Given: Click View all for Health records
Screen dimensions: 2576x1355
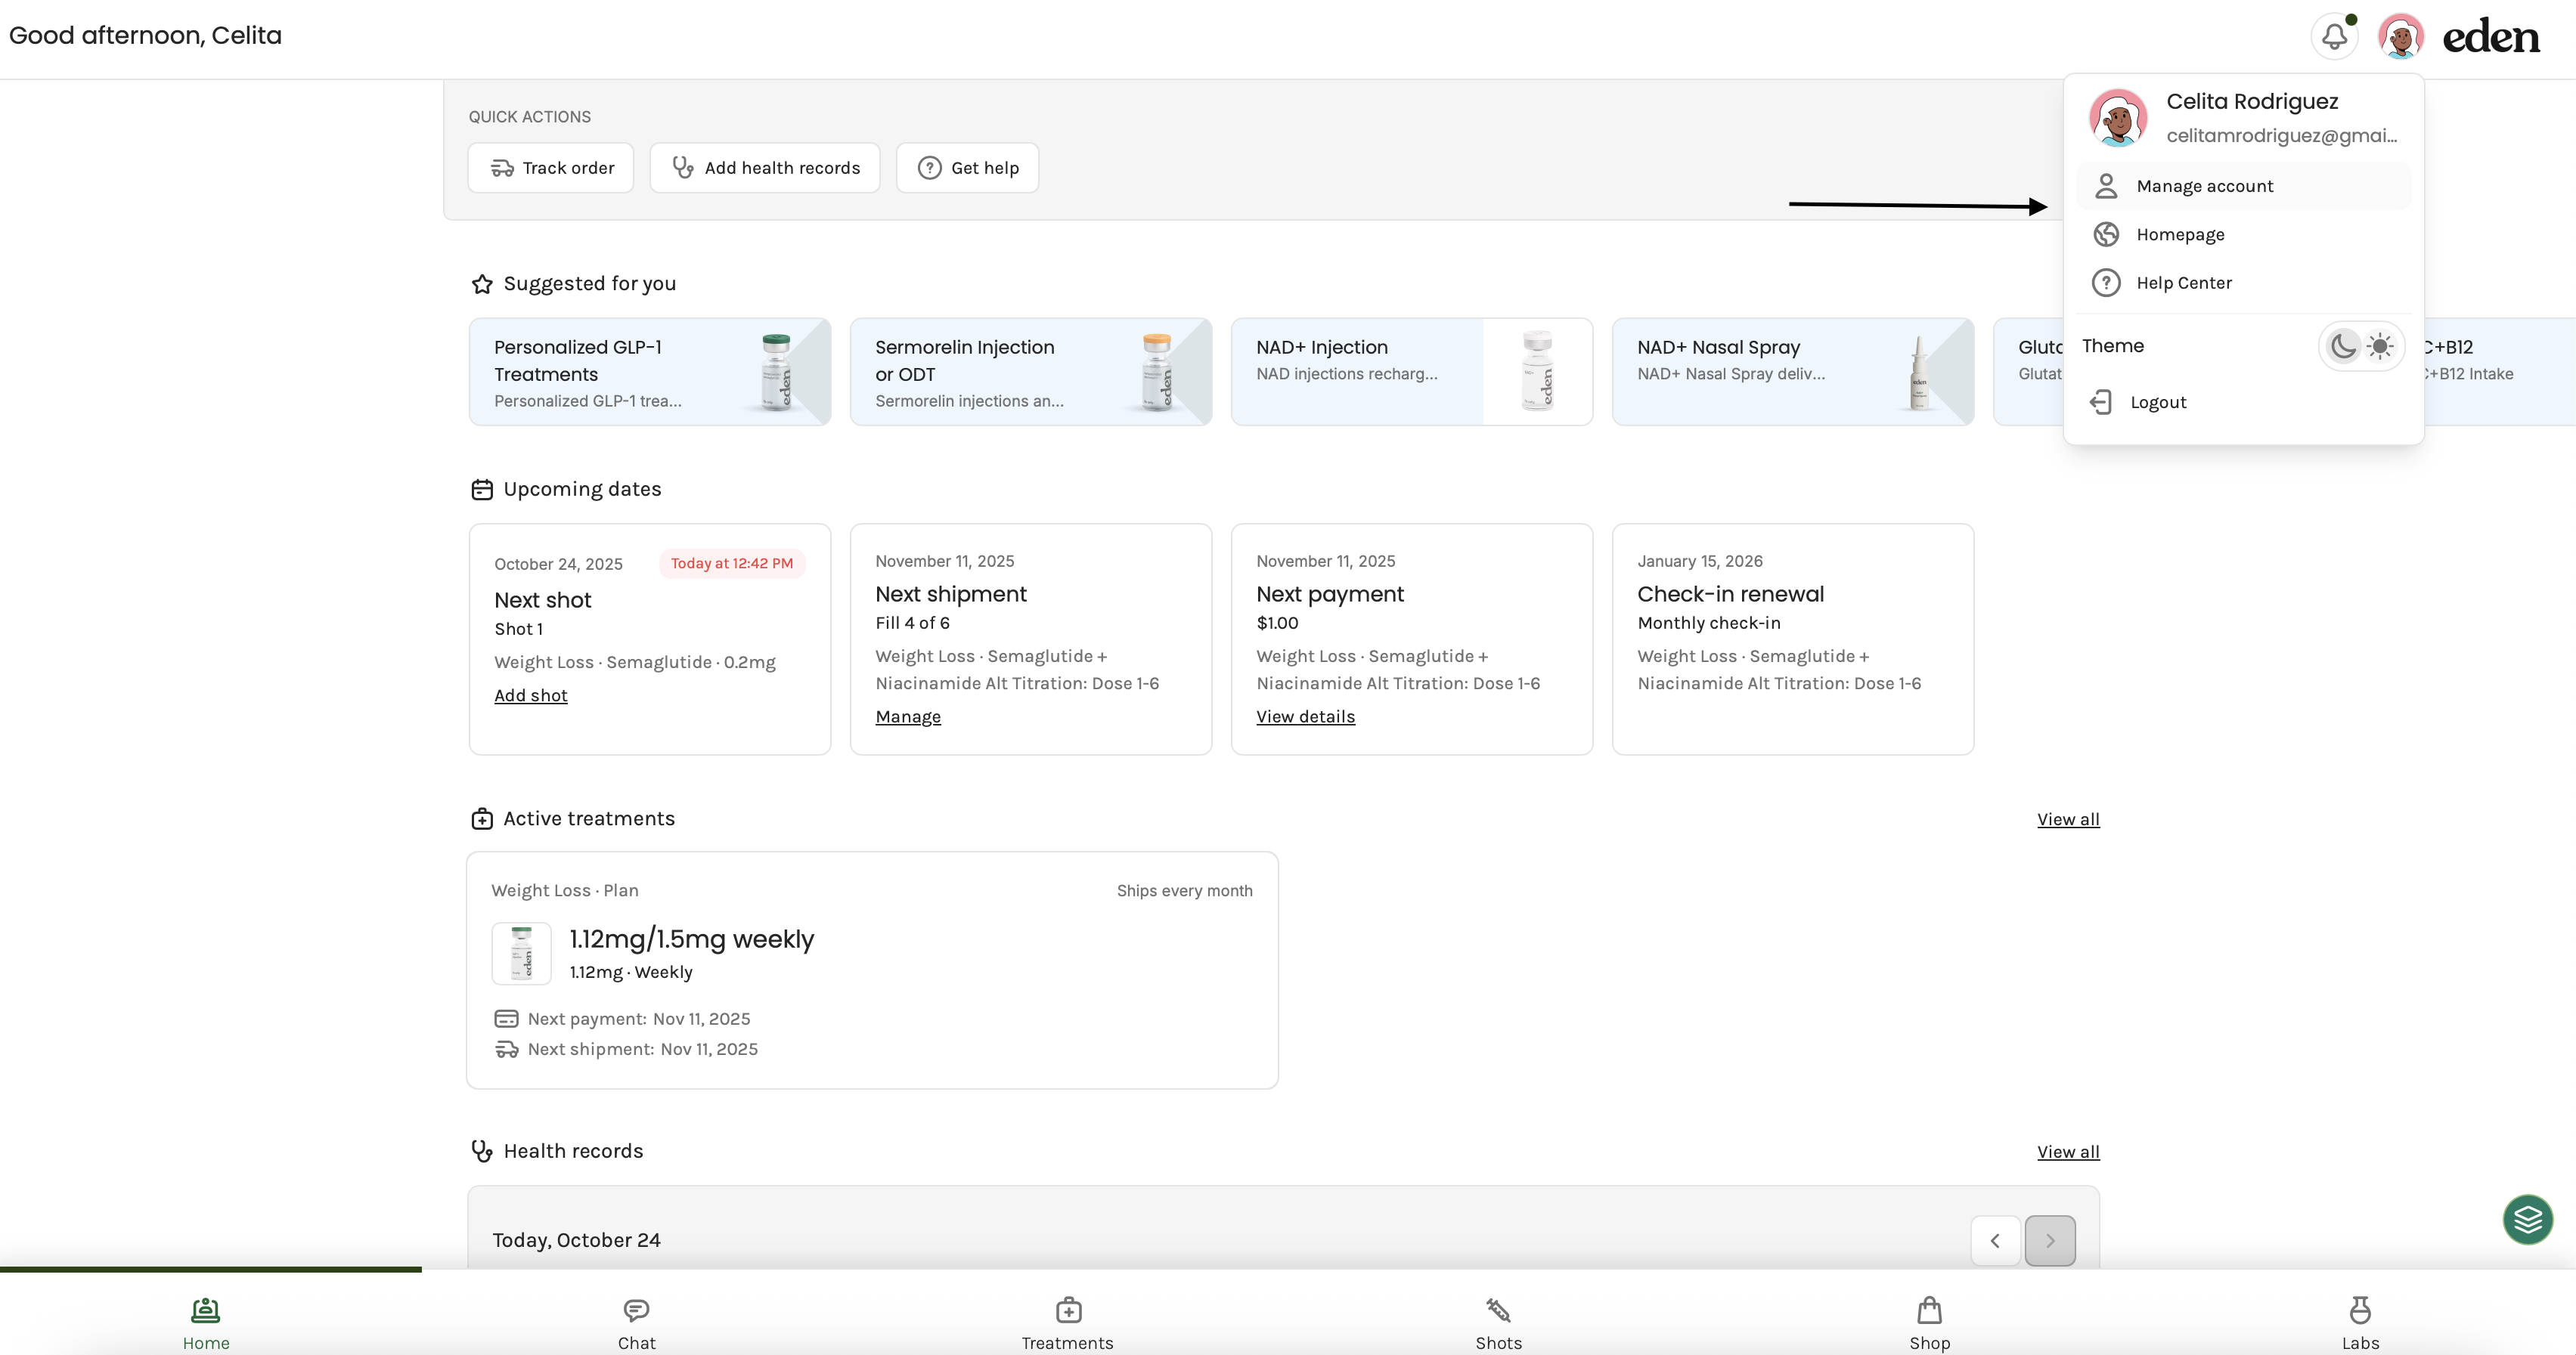Looking at the screenshot, I should point(2068,1152).
